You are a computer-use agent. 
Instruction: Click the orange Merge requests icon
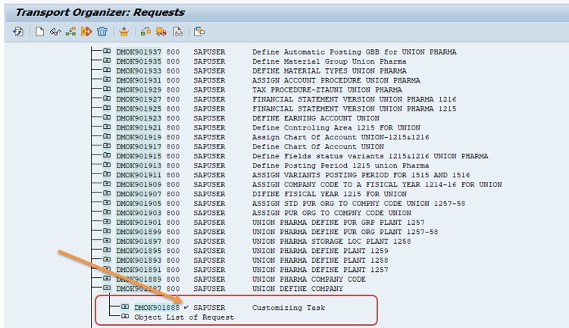(86, 32)
